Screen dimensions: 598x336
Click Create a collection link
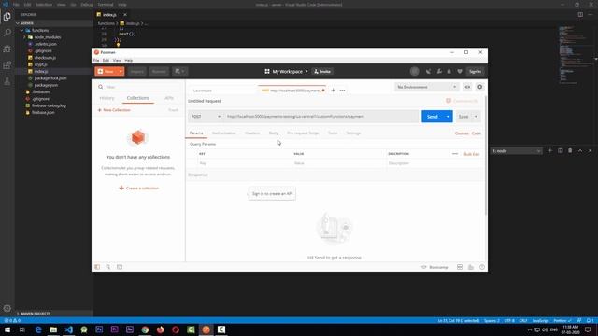[139, 189]
